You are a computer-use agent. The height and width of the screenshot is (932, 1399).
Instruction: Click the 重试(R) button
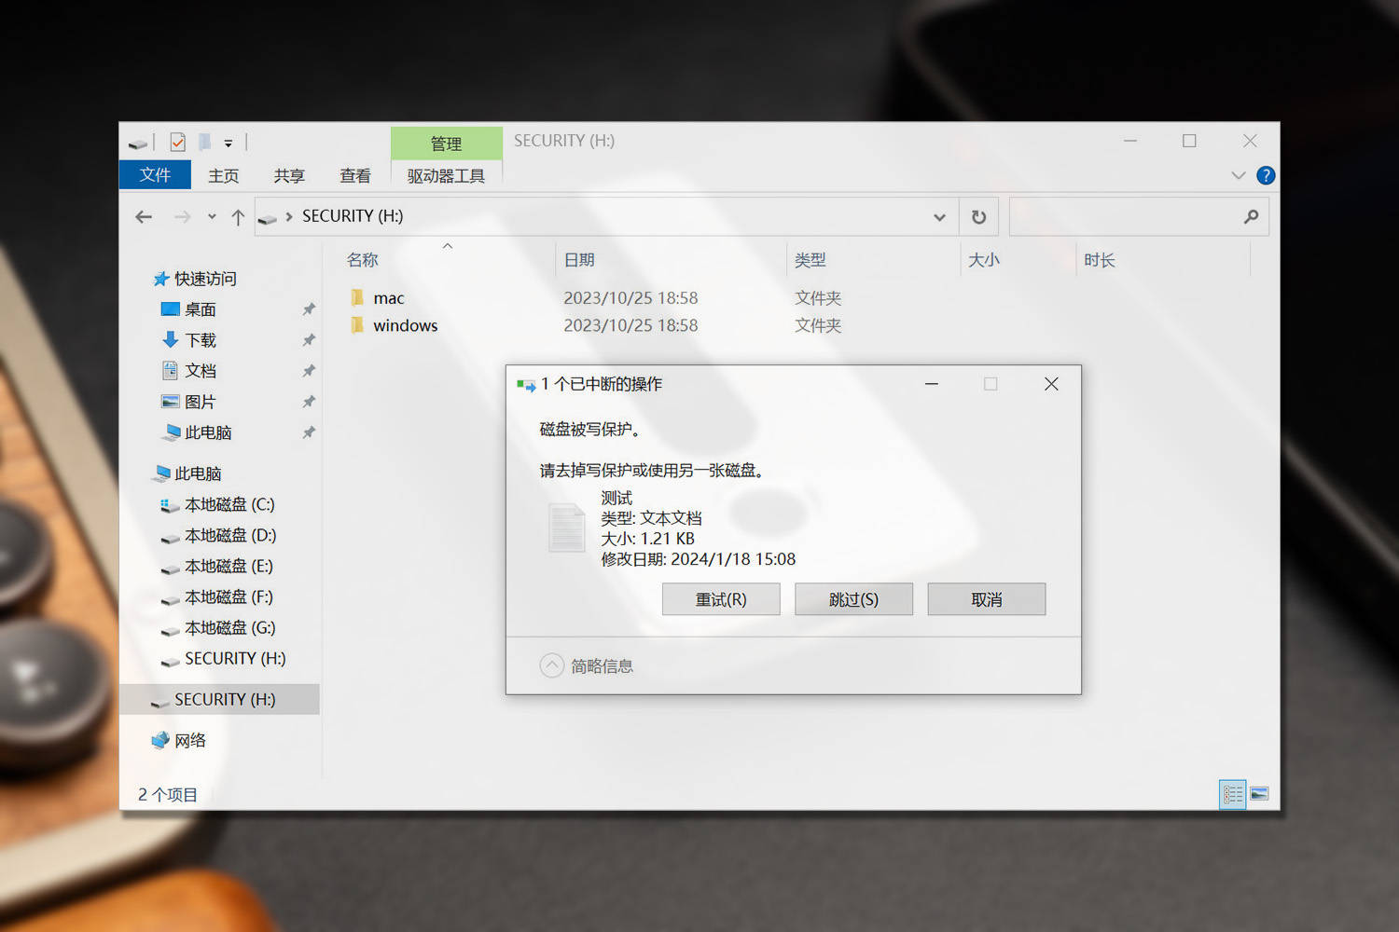tap(721, 599)
